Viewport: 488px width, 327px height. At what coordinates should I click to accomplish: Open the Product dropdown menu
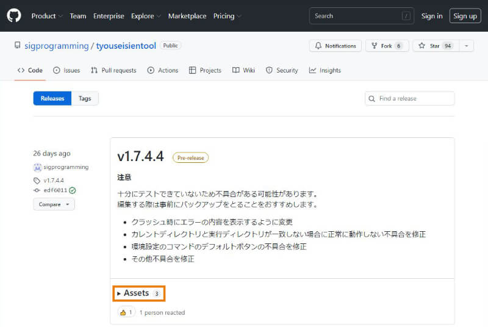pyautogui.click(x=47, y=16)
